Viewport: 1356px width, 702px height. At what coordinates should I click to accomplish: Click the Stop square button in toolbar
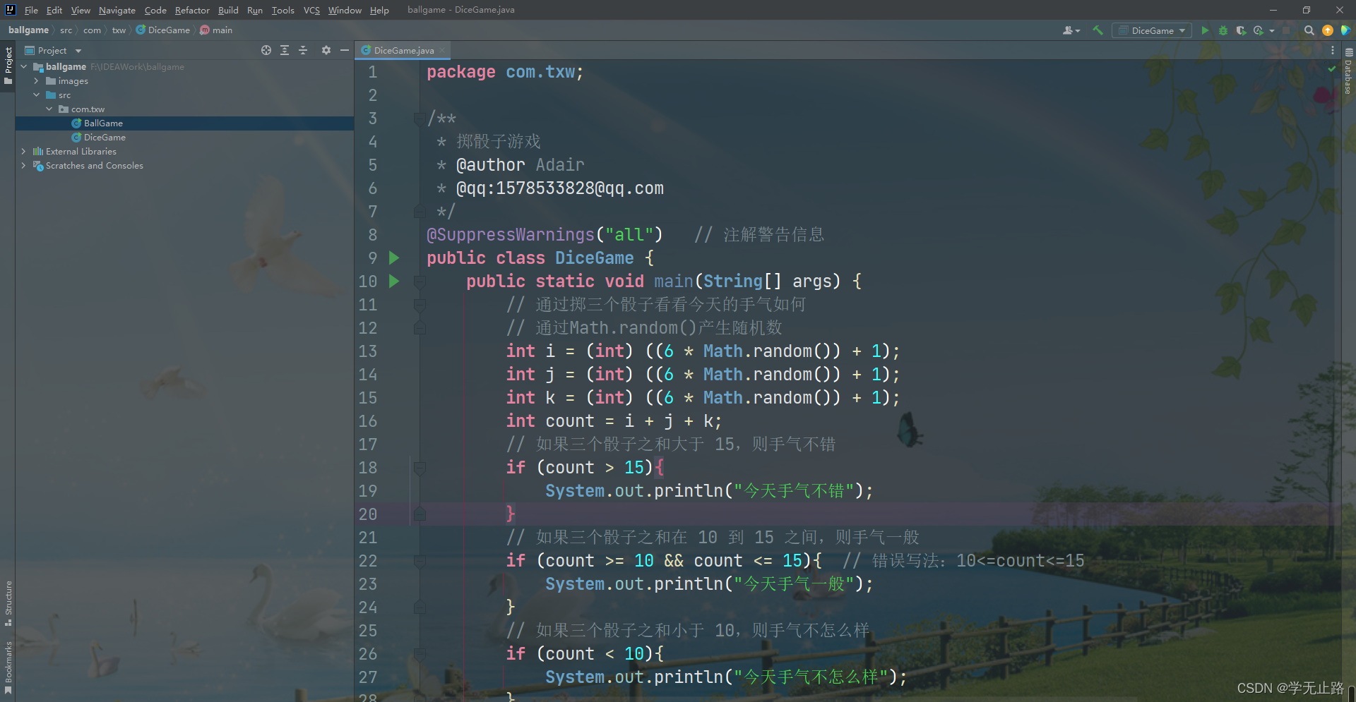pyautogui.click(x=1286, y=30)
